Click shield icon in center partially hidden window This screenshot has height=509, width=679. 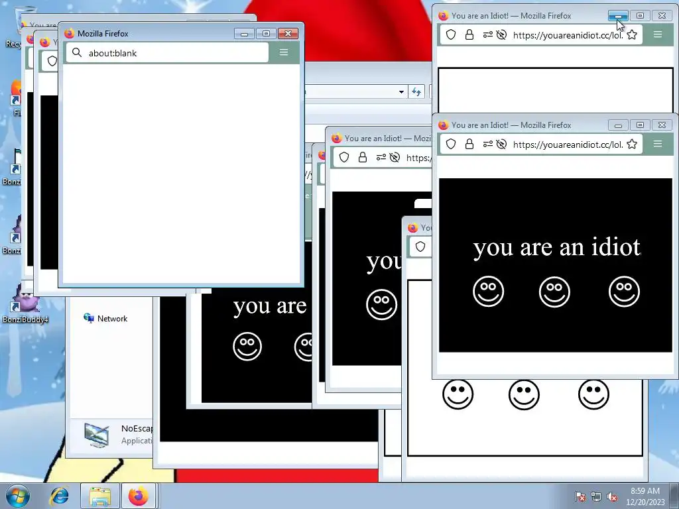344,158
